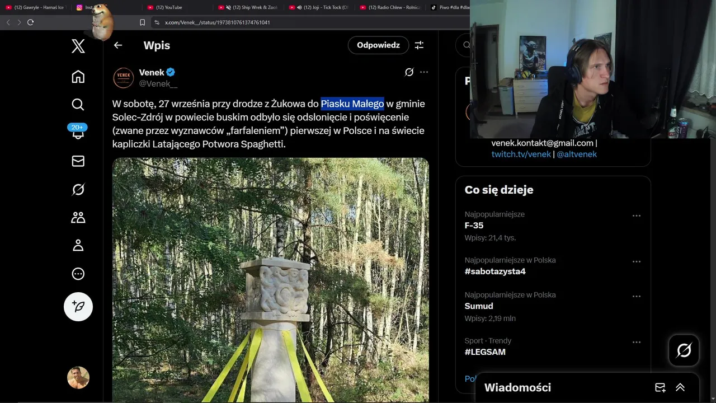This screenshot has height=403, width=716.
Task: Click the twitch.tv/venek link
Action: (x=521, y=154)
